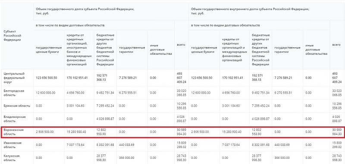Select 8 332 091.68 in state debt section

coord(105,145)
